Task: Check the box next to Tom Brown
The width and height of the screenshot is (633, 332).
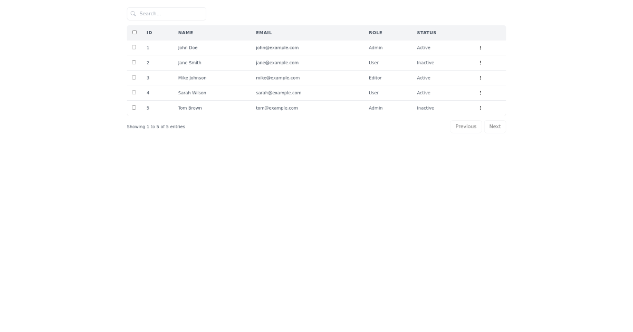Action: click(134, 108)
